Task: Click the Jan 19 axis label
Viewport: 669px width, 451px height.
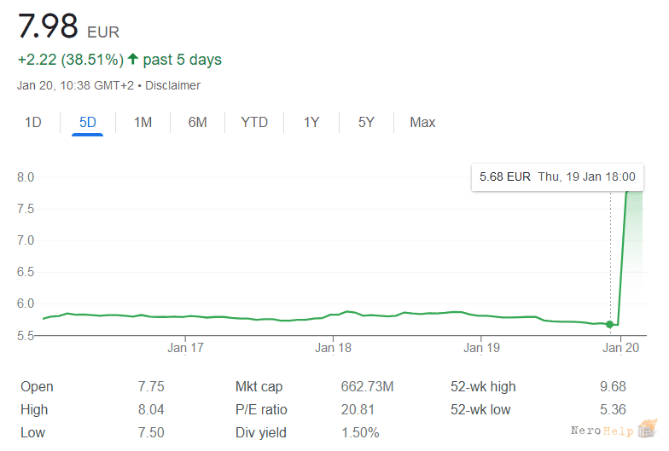Action: [481, 348]
